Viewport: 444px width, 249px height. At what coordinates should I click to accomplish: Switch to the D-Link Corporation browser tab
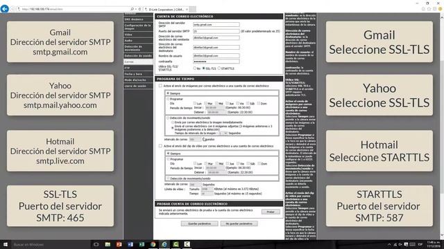166,9
